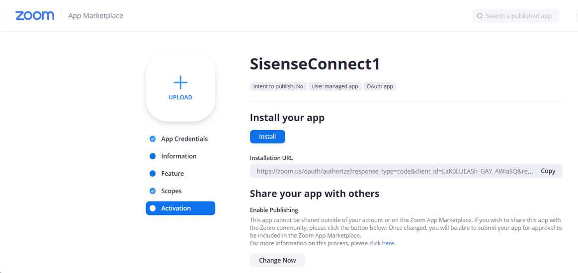
Task: Select the Activation tab
Action: click(180, 208)
